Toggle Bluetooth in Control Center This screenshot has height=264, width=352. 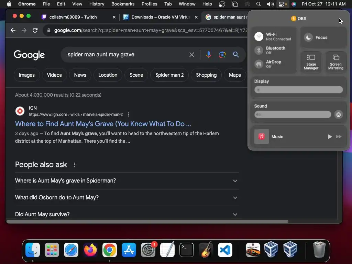click(x=259, y=50)
